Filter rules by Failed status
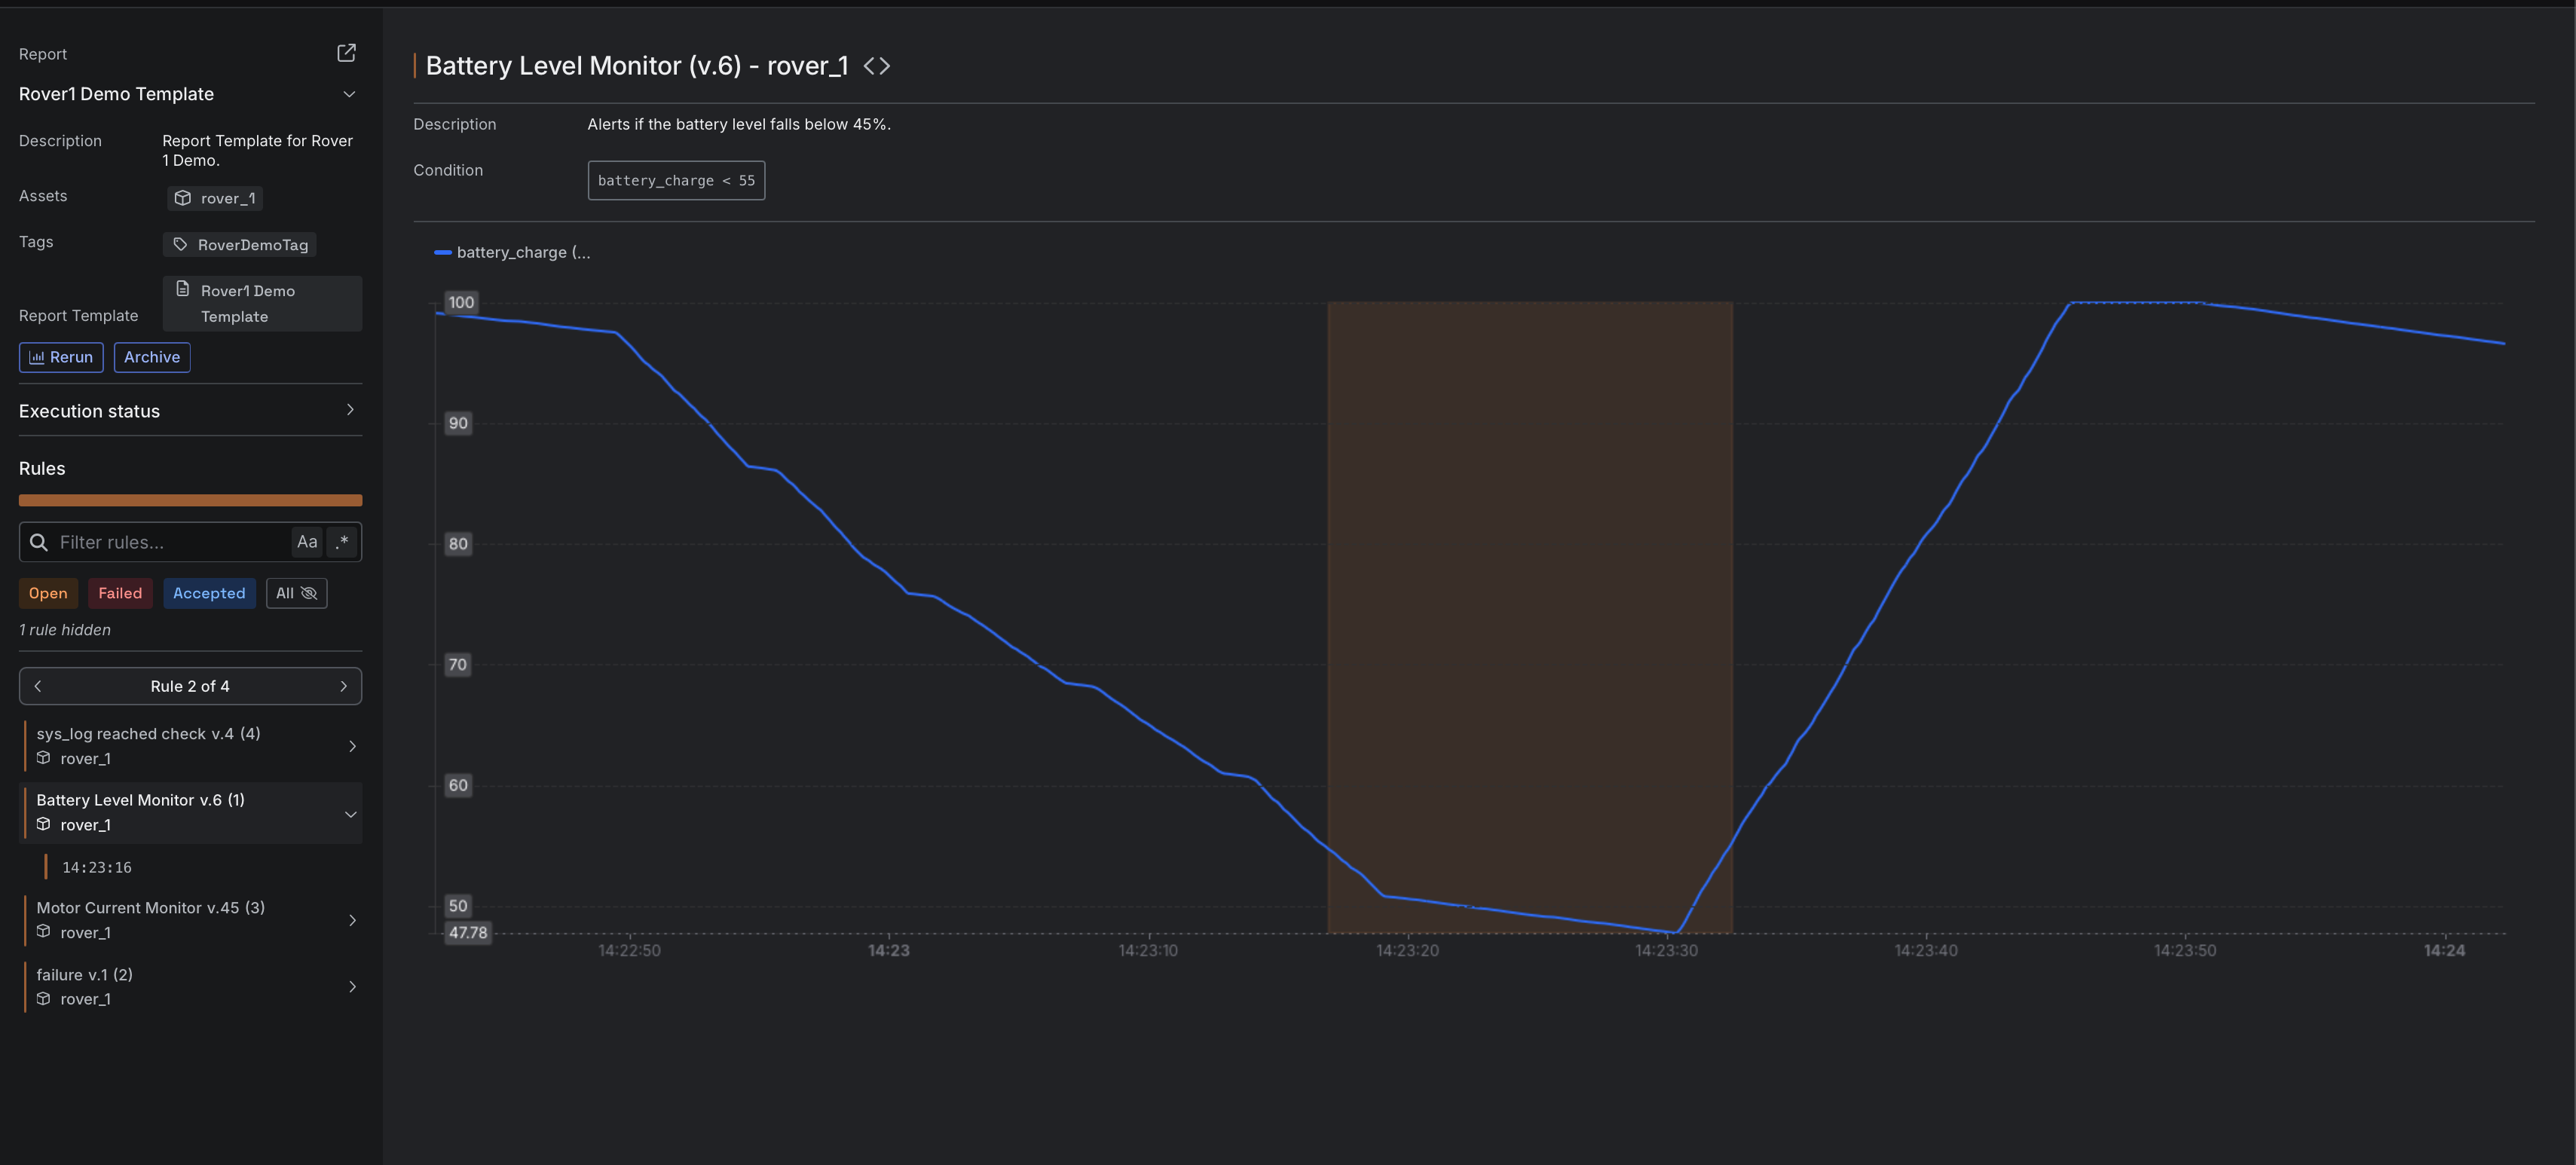The image size is (2576, 1165). point(120,593)
